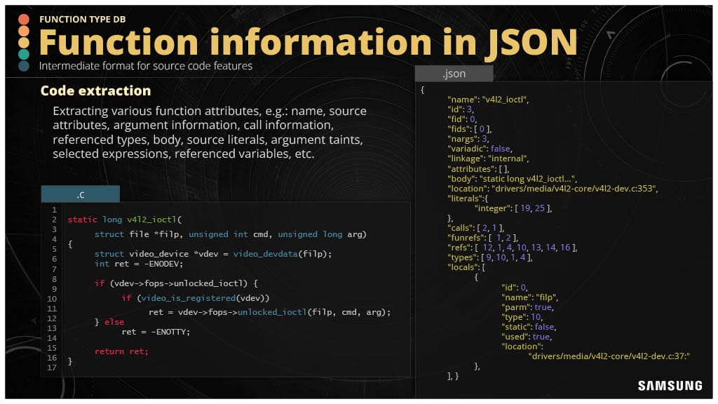The height and width of the screenshot is (404, 718).
Task: Click the SAMSUNG logo
Action: coord(670,386)
